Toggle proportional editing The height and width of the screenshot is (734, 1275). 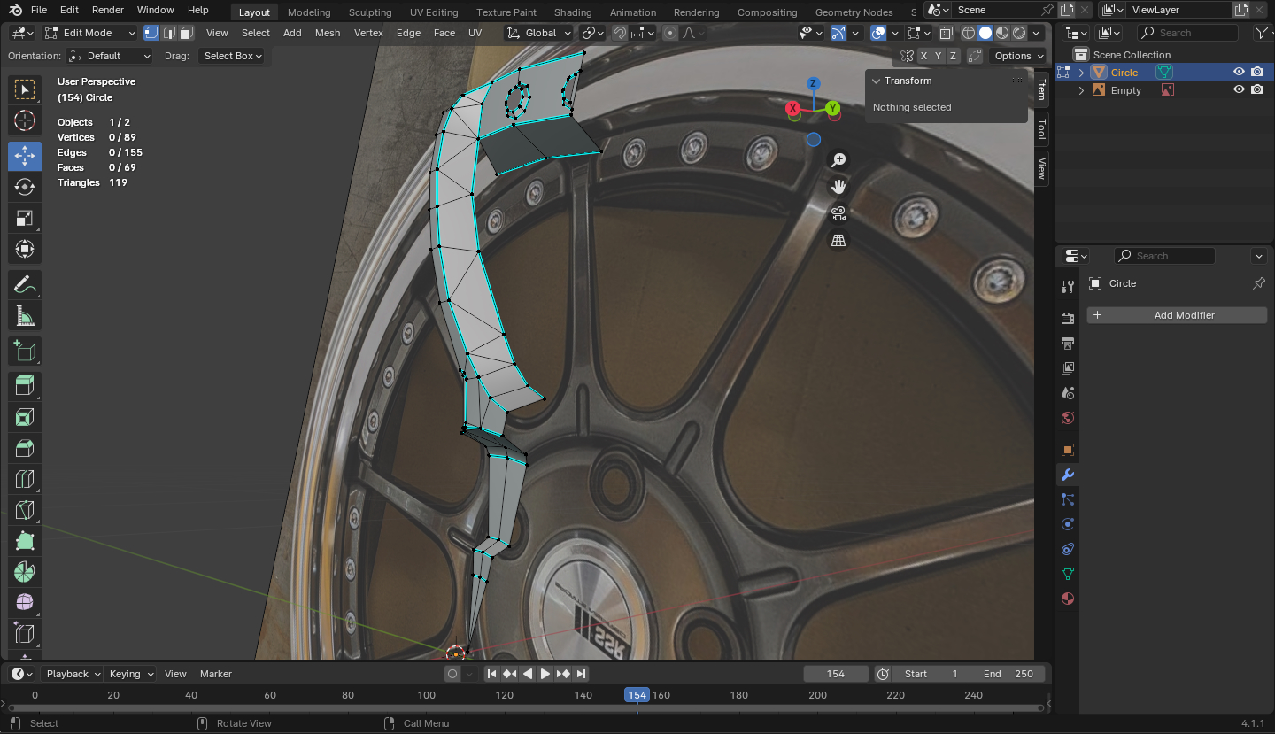coord(670,33)
